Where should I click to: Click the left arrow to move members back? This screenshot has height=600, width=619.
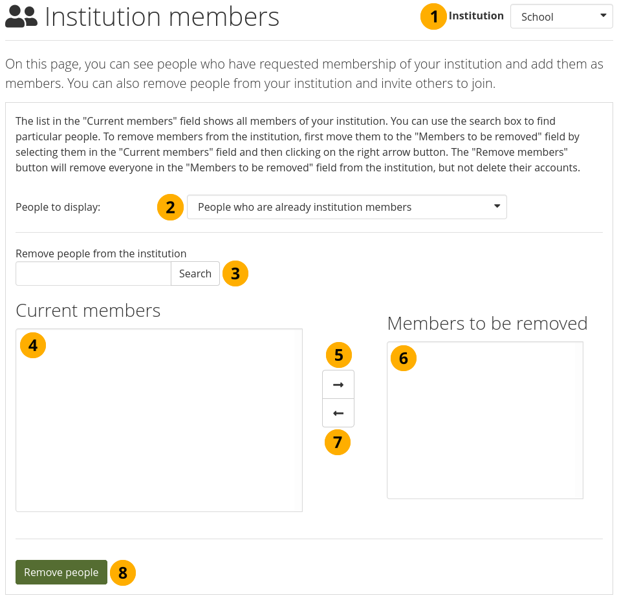tap(338, 413)
